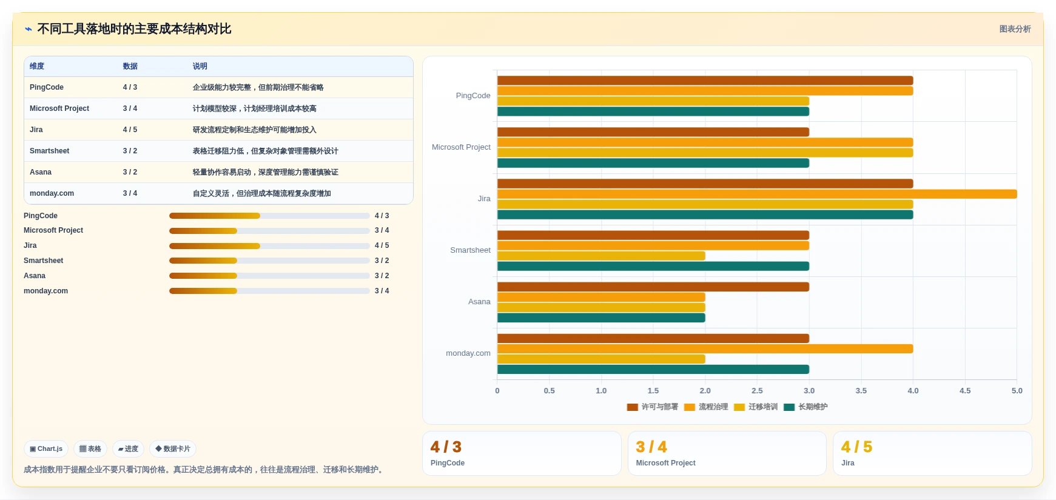Image resolution: width=1056 pixels, height=500 pixels.
Task: Select the PingCode table row name
Action: coord(47,87)
